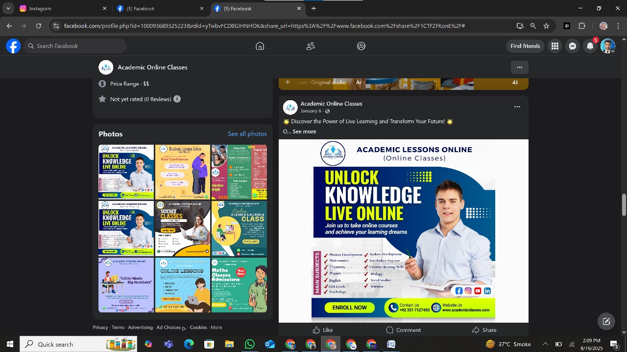Open Facebook Messenger icon
The image size is (627, 352).
(572, 46)
